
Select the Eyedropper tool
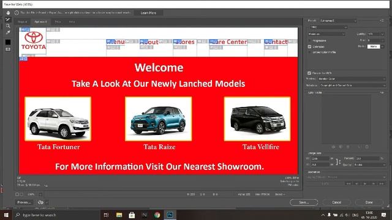pyautogui.click(x=8, y=32)
